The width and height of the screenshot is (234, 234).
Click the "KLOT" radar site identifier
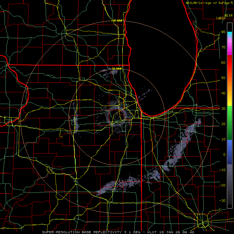pos(152,232)
